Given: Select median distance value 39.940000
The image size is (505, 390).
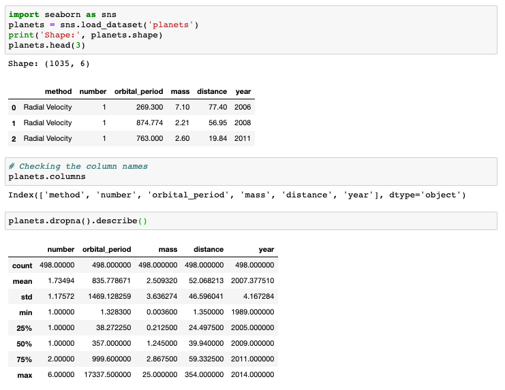Looking at the screenshot, I should click(206, 343).
